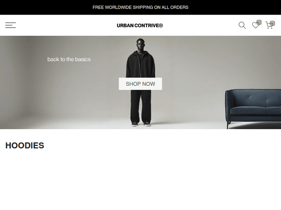Click the model's face in hero image
This screenshot has height=210, width=281.
click(140, 45)
